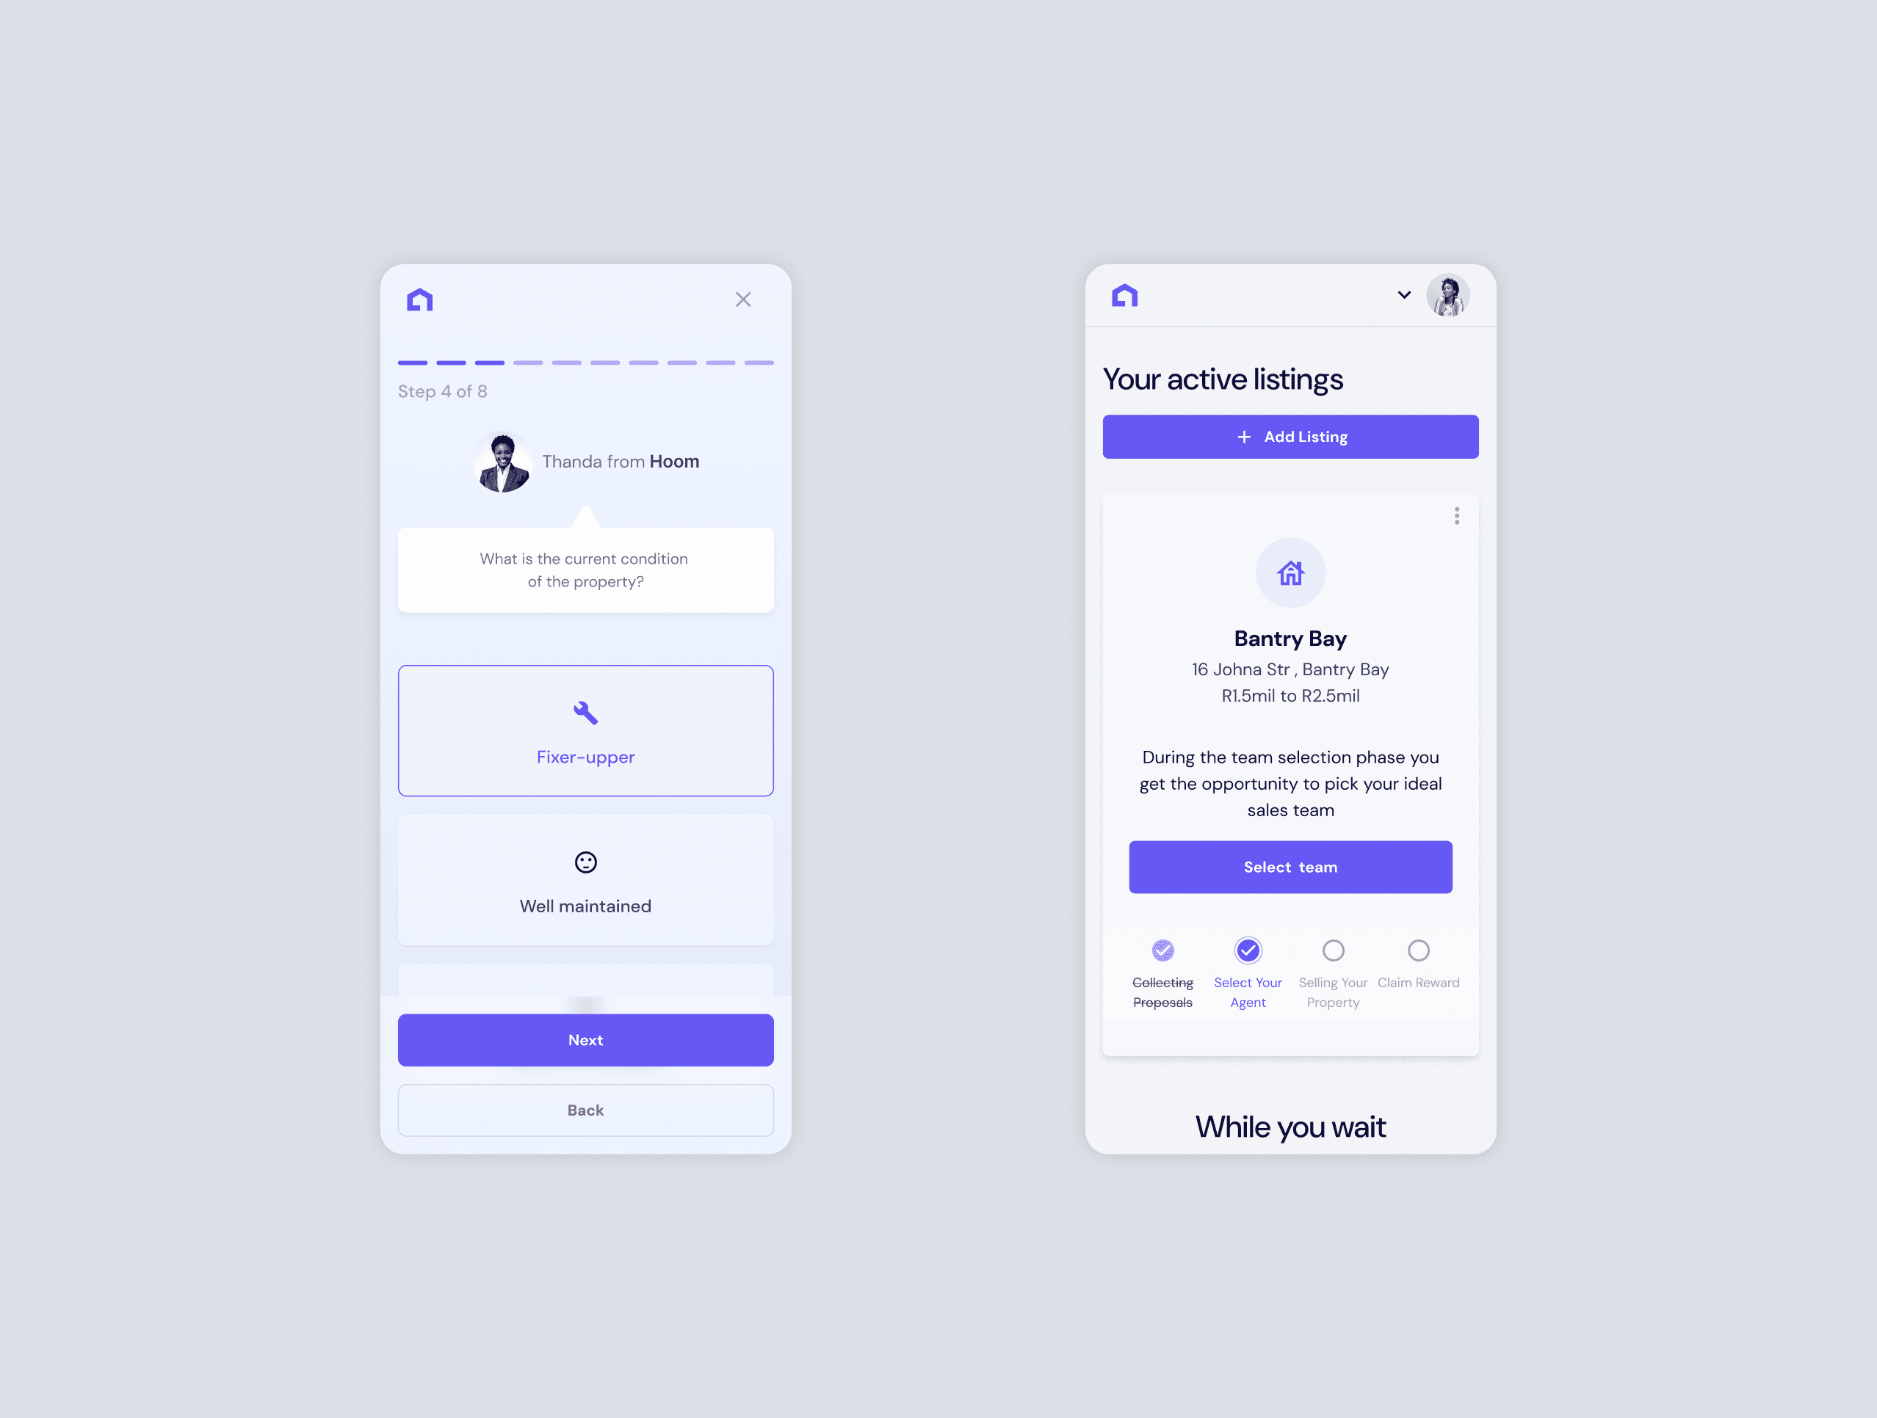Click the Add Listing button
Image resolution: width=1877 pixels, height=1418 pixels.
pyautogui.click(x=1290, y=437)
